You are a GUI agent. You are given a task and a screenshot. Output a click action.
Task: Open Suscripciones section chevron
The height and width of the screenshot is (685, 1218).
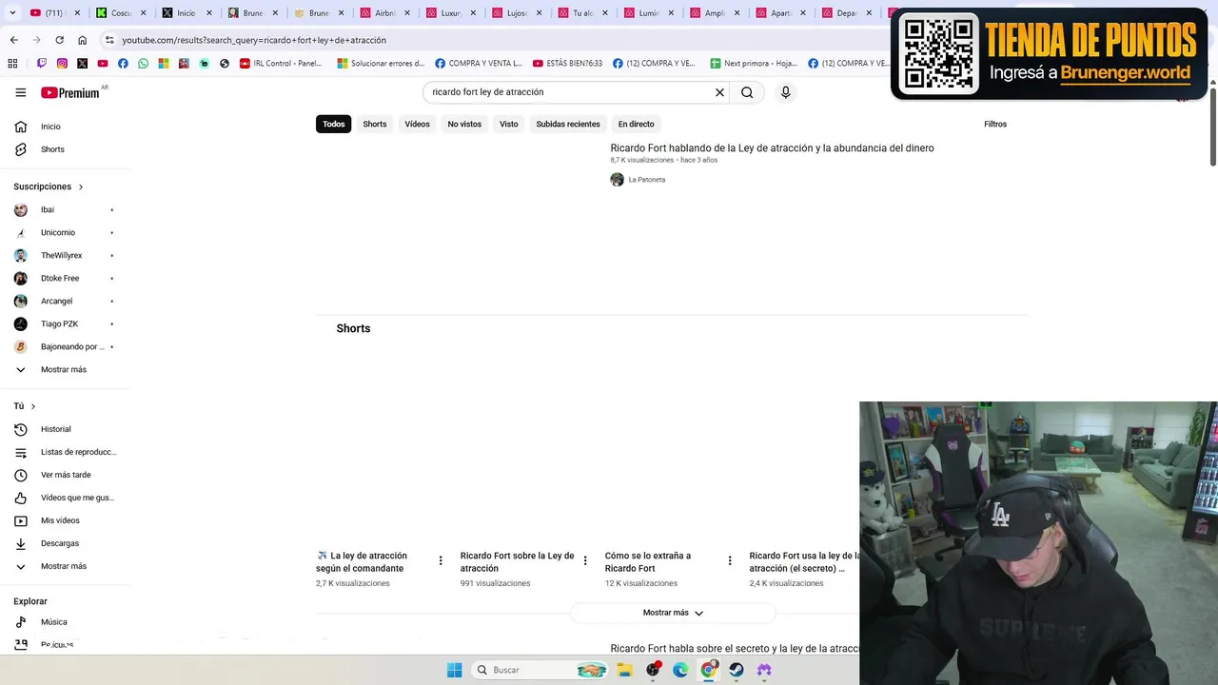tap(81, 187)
